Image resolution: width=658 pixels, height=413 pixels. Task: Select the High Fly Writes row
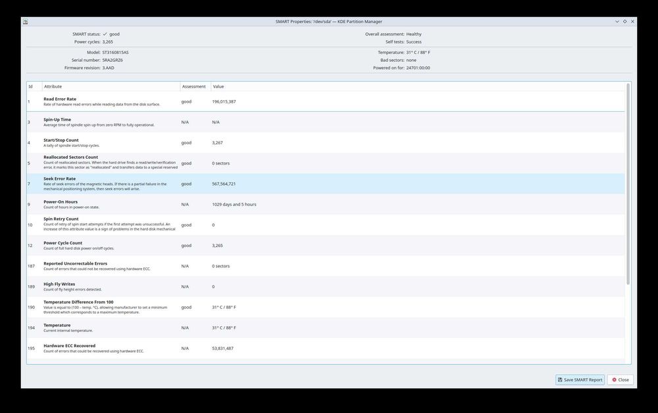tap(326, 287)
